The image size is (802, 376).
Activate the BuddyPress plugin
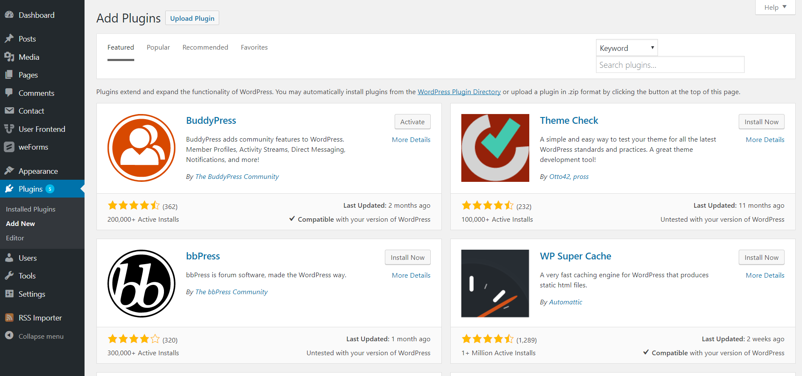(x=412, y=122)
